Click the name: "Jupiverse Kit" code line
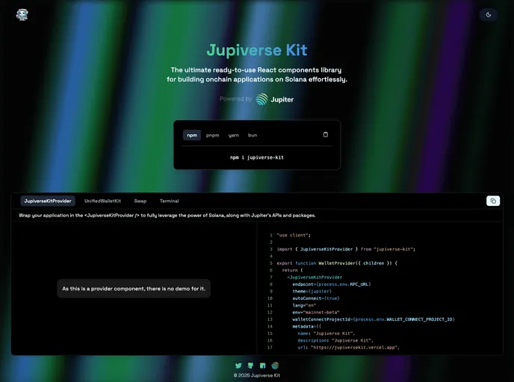Viewport: 514px width, 382px height. 326,334
